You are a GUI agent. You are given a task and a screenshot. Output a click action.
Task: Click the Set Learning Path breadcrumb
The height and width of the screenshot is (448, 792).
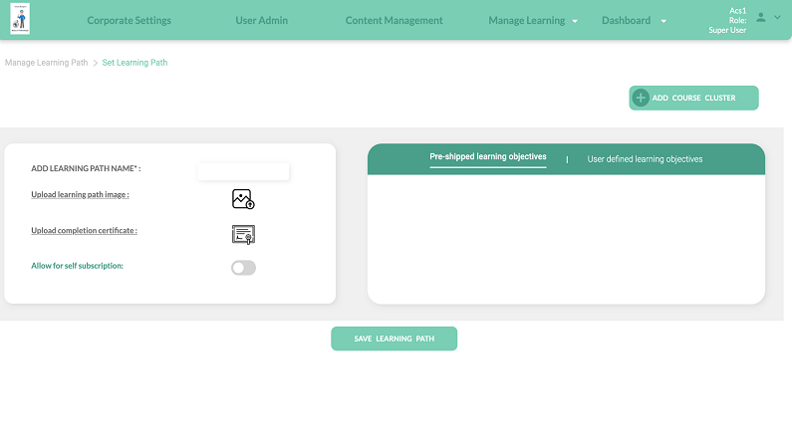(x=134, y=63)
